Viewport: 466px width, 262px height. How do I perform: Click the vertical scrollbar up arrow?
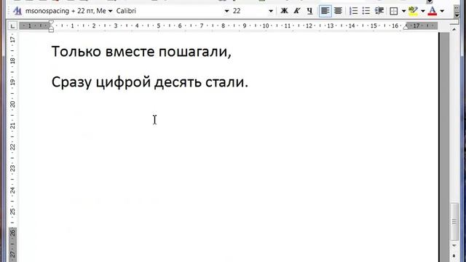tap(454, 29)
